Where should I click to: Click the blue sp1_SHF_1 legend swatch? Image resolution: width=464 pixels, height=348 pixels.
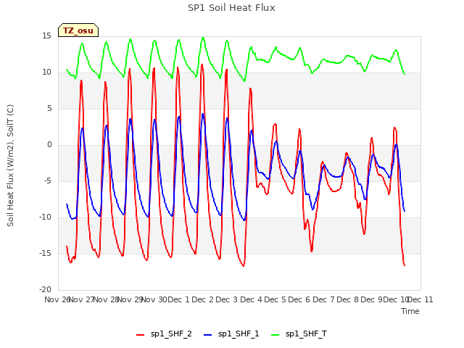(x=208, y=335)
